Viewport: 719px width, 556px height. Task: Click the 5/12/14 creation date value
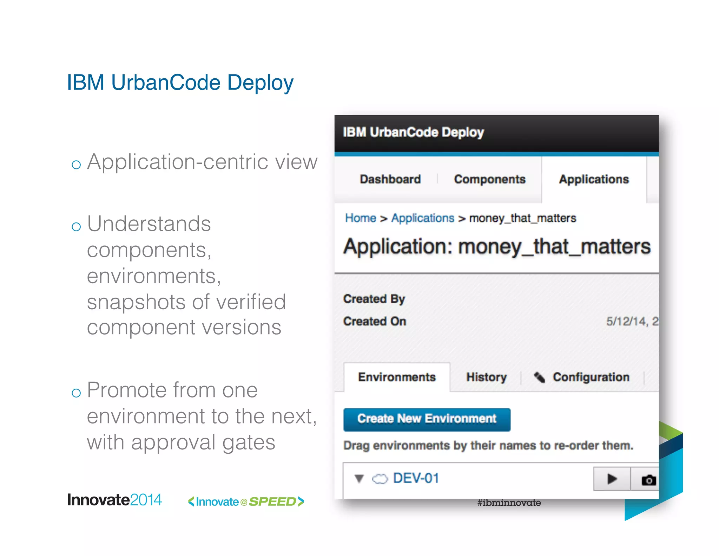[x=632, y=321]
